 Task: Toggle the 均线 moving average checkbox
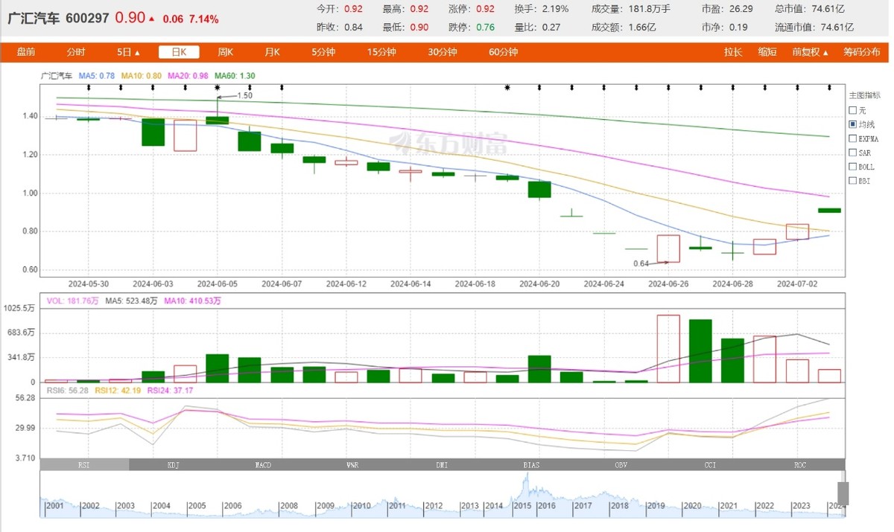pyautogui.click(x=852, y=124)
